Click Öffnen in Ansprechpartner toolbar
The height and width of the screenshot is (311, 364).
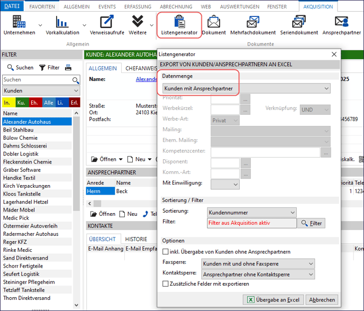click(x=103, y=214)
